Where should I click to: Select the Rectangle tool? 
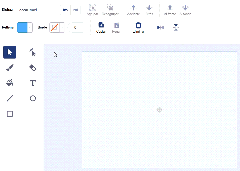[x=10, y=114]
